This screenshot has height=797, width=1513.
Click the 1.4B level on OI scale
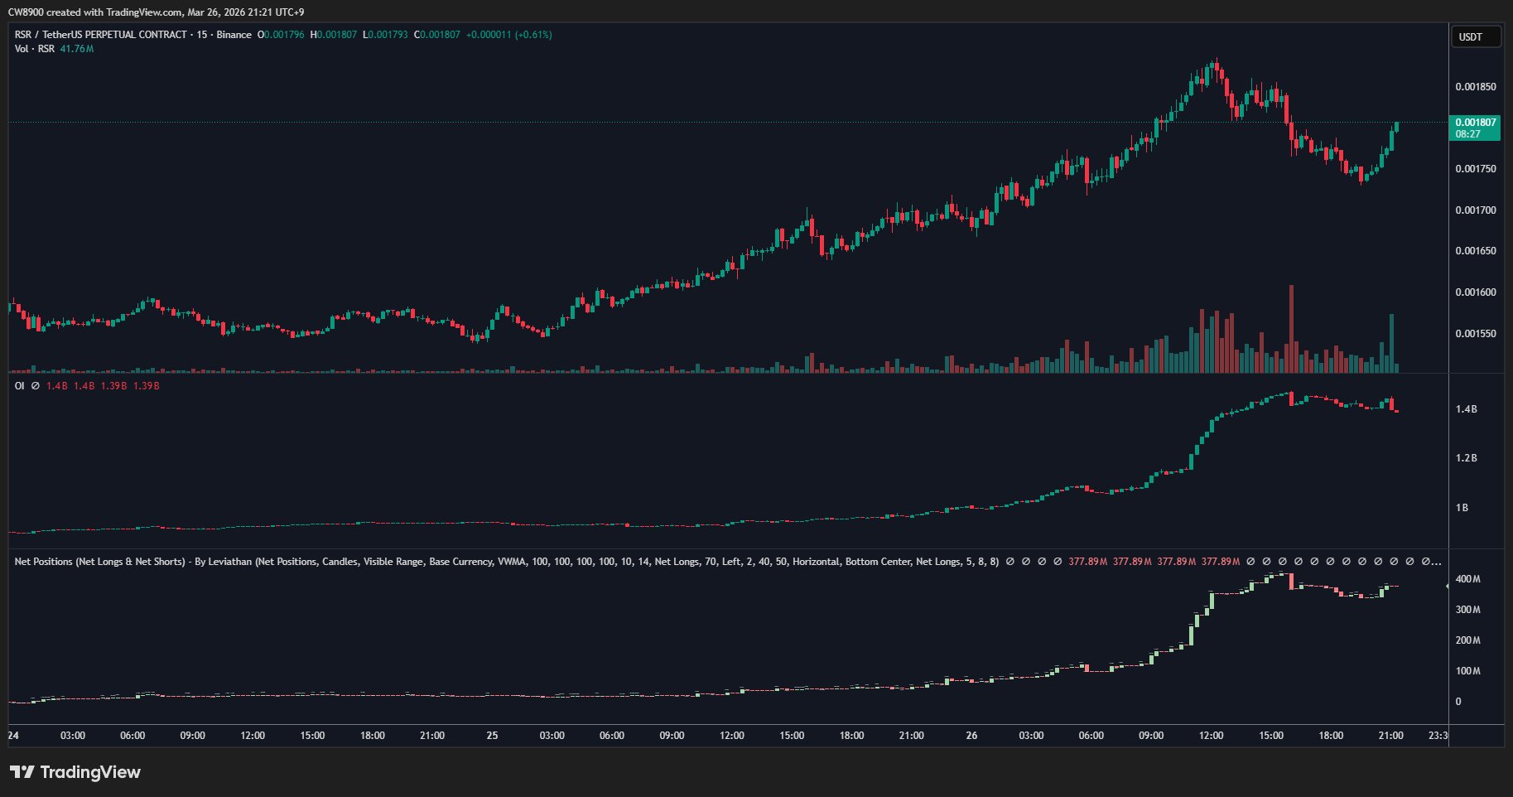[1466, 409]
